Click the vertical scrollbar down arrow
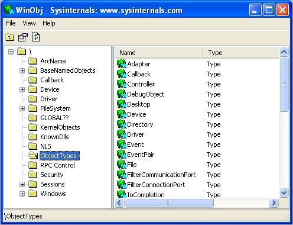The height and width of the screenshot is (225, 293). point(284,192)
